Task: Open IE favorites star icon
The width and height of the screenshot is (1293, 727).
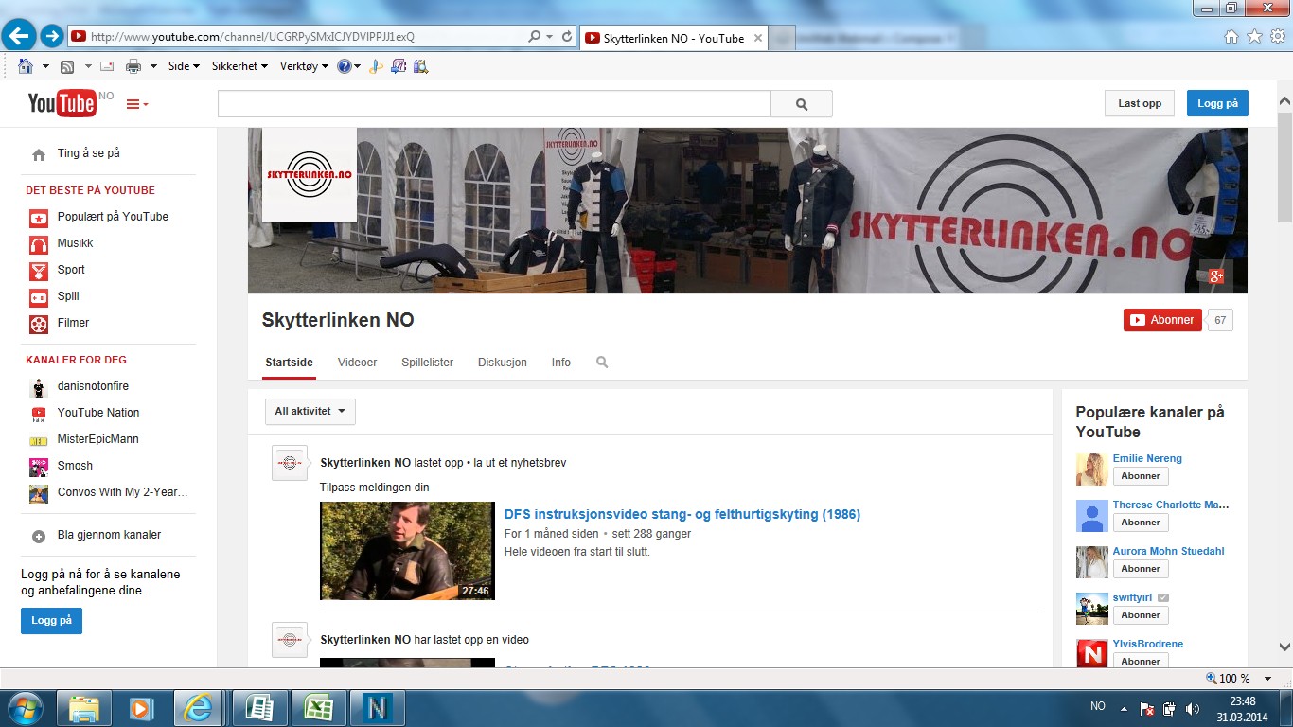Action: [1254, 37]
